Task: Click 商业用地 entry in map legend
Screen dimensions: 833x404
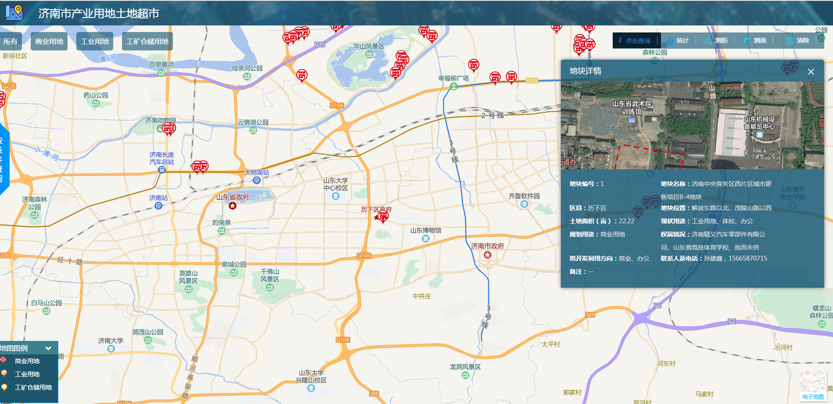Action: [x=27, y=361]
